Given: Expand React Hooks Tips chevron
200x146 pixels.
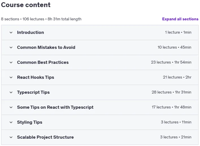Looking at the screenshot, I should tap(11, 77).
